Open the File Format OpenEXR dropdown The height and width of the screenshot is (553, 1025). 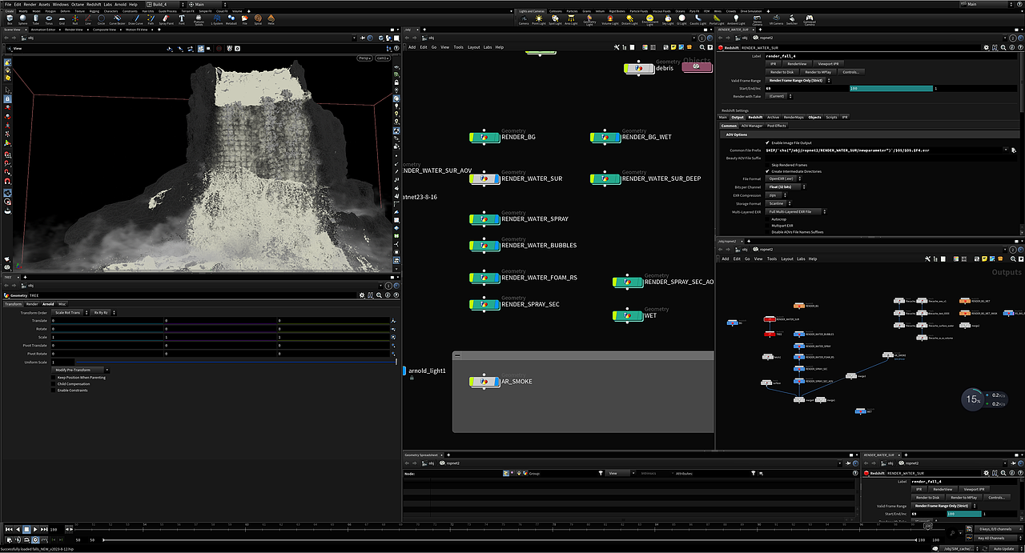click(784, 178)
